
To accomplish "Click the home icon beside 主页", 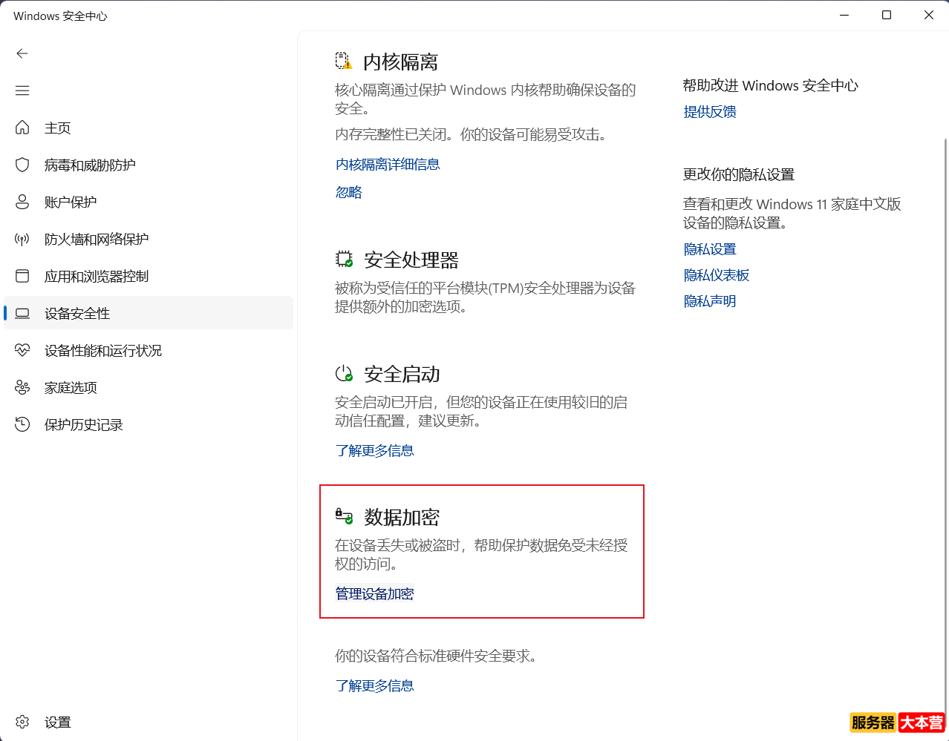I will point(22,128).
